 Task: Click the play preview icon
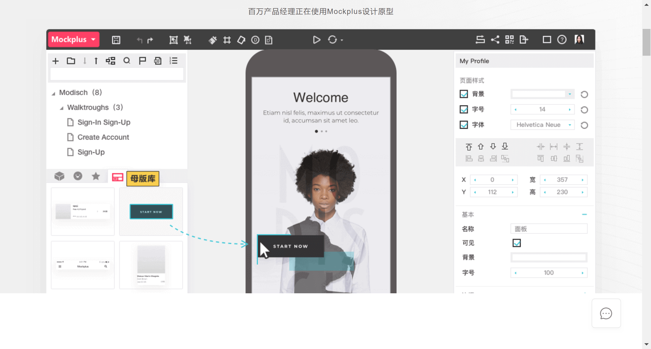[x=316, y=40]
